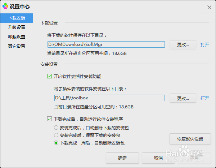Click the 恢复默认设置 button
This screenshot has width=216, height=168.
190,139
